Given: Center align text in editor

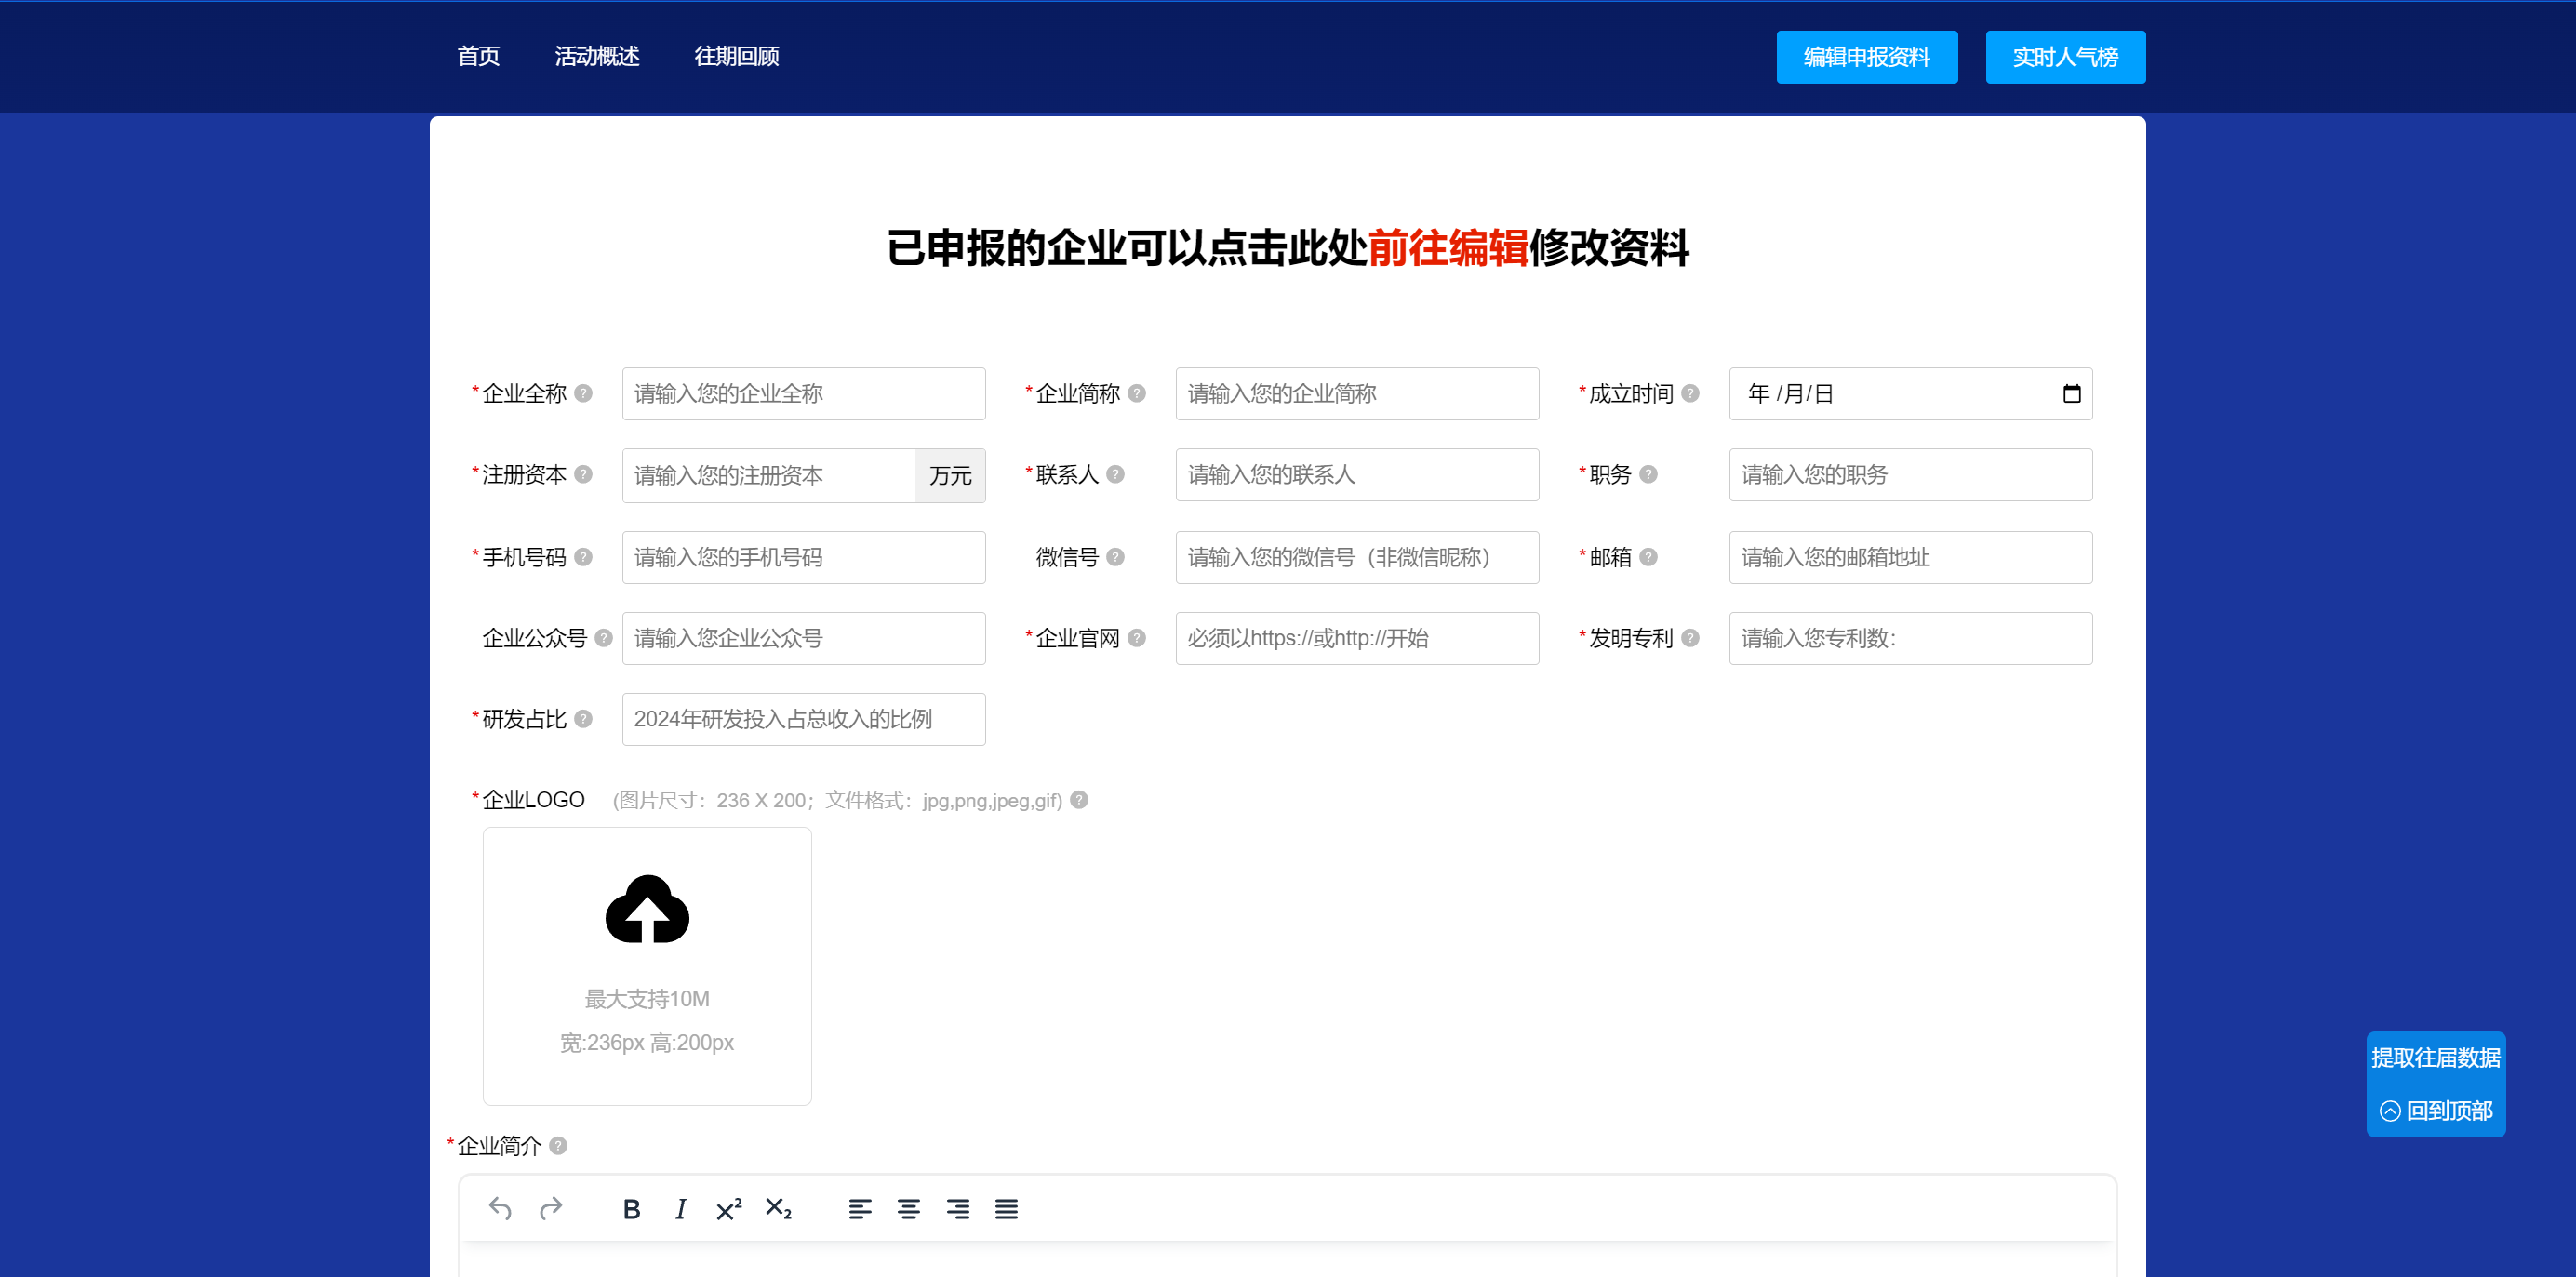Looking at the screenshot, I should [x=909, y=1209].
